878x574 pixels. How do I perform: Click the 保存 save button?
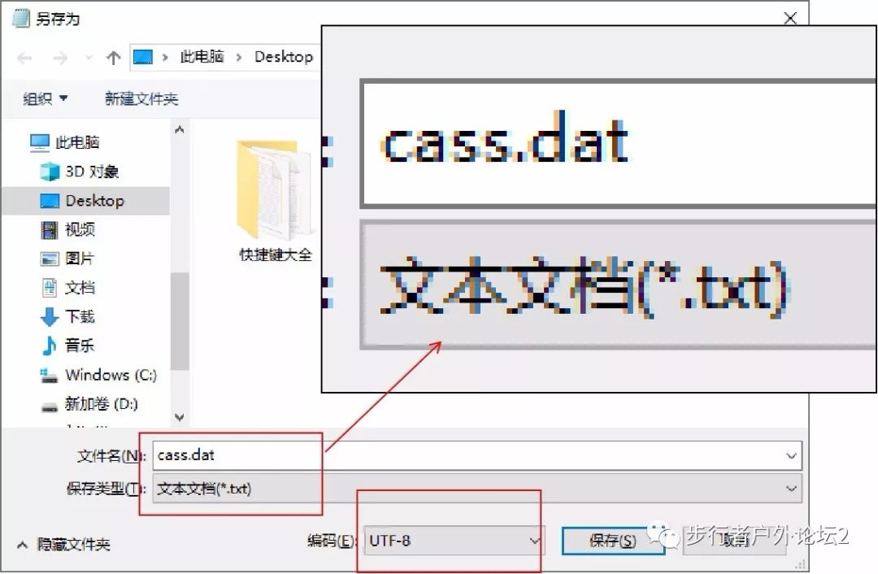tap(611, 541)
